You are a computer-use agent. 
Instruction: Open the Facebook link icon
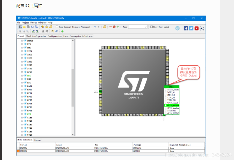coord(186,28)
